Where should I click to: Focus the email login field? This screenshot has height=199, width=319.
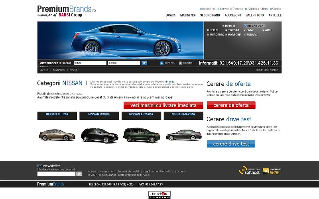point(90,63)
